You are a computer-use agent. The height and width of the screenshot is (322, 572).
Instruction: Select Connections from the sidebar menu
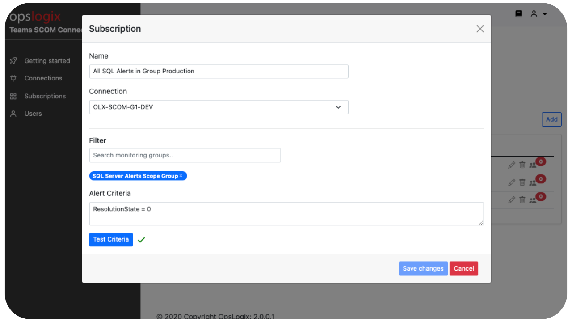click(43, 78)
